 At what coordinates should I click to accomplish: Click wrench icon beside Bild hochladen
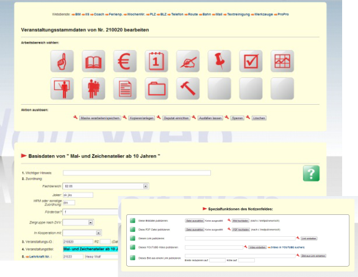229,220
